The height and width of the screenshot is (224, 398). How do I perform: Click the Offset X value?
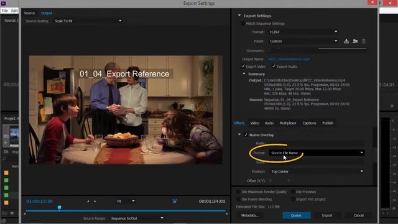click(271, 181)
